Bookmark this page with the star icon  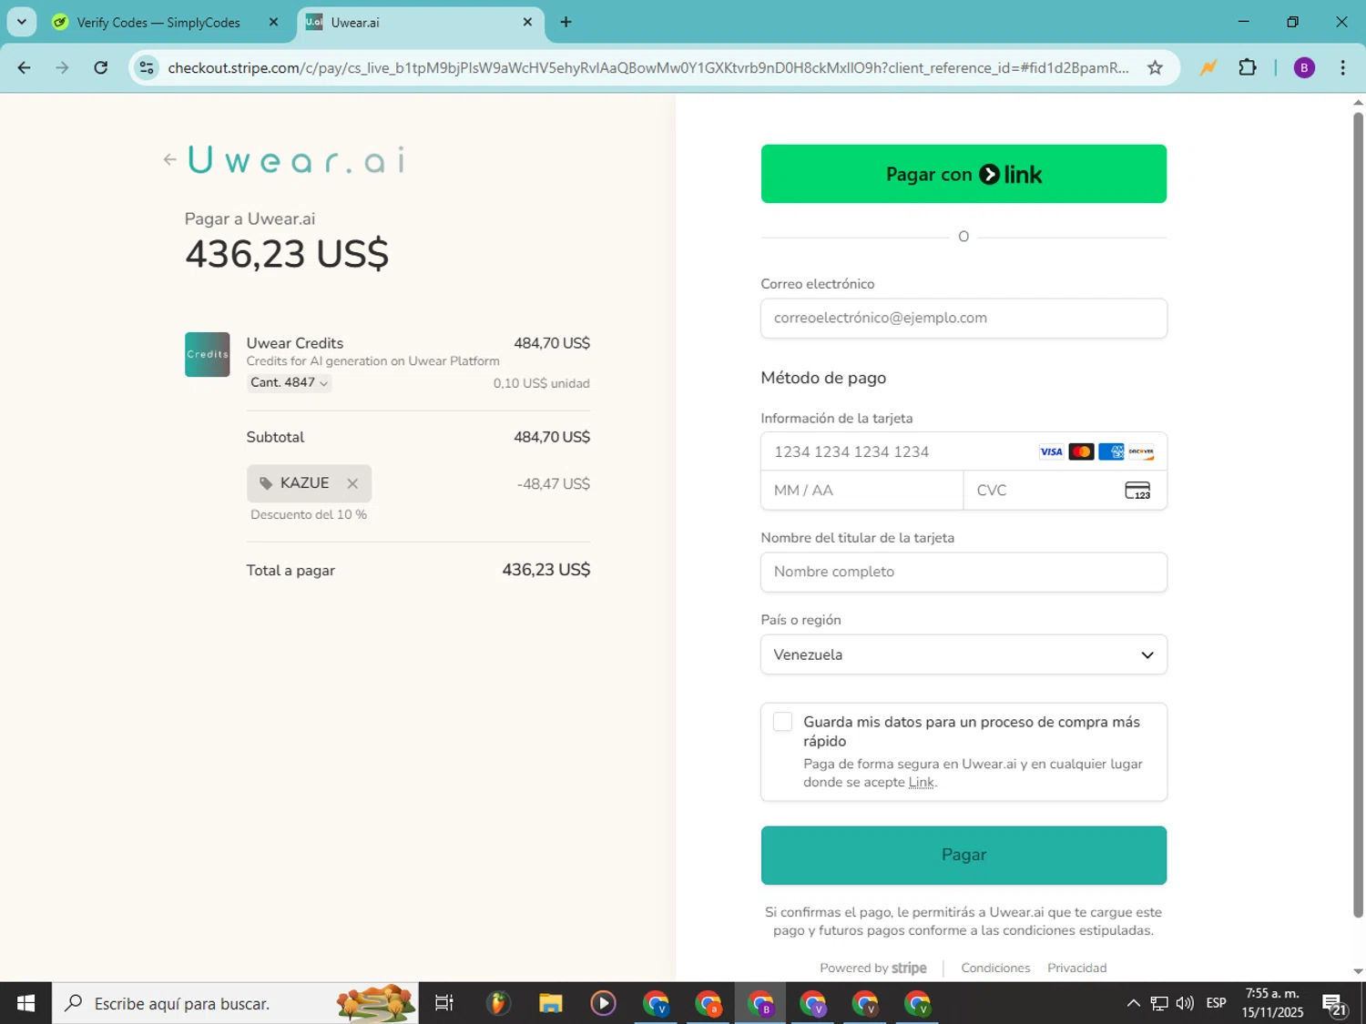click(1155, 68)
